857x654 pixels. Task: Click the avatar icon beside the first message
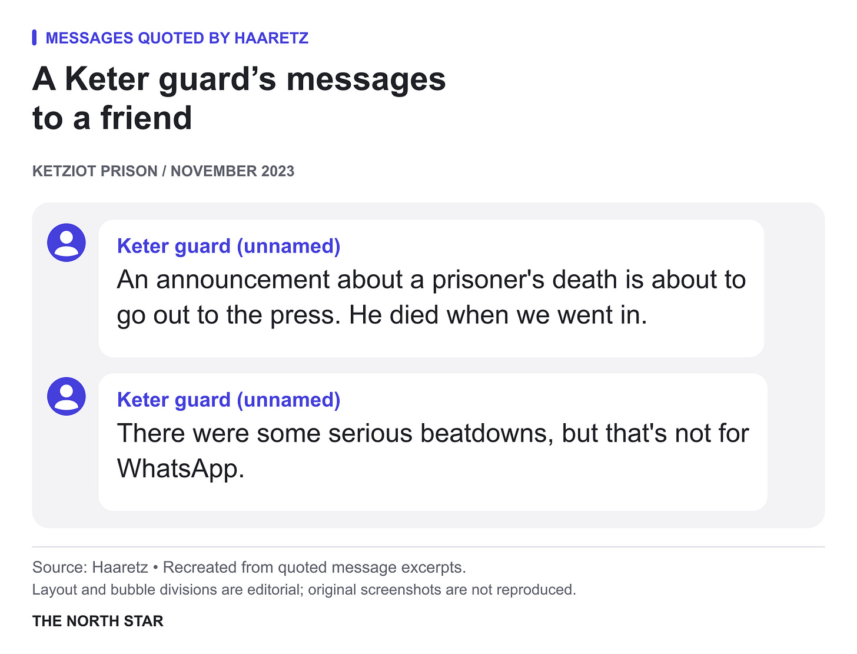[67, 243]
